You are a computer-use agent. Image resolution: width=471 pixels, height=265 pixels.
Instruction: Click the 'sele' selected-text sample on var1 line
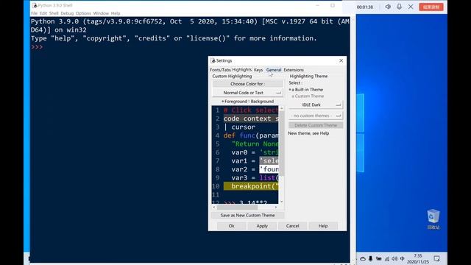click(x=269, y=160)
